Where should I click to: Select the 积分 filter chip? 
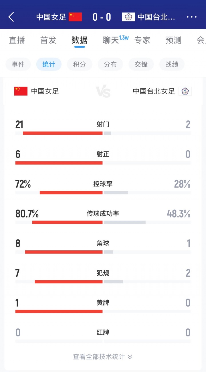click(80, 65)
